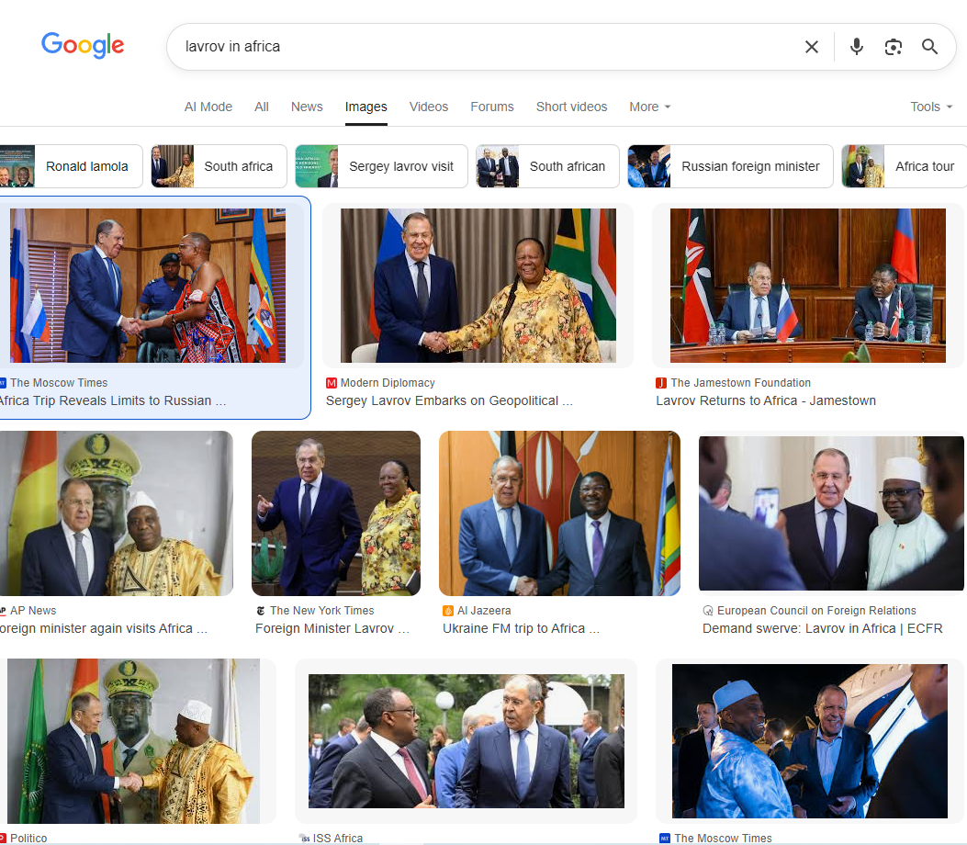Open the New York Times Lavrov image
The width and height of the screenshot is (967, 845).
(x=336, y=513)
